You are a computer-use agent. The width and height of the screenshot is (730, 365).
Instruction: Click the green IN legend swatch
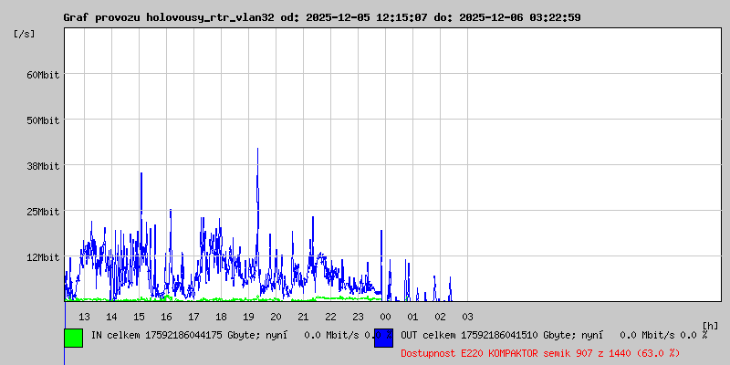coord(73,337)
